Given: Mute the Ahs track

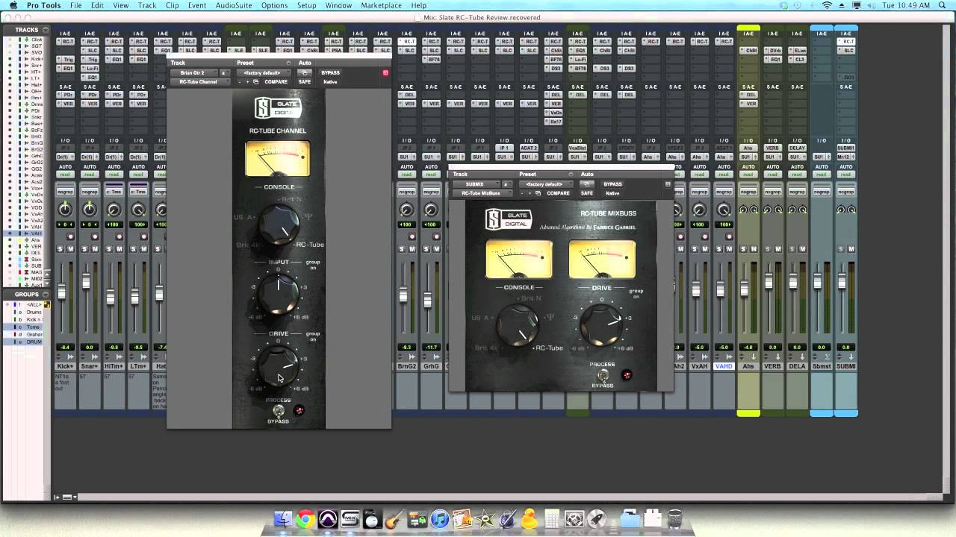Looking at the screenshot, I should pyautogui.click(x=754, y=248).
